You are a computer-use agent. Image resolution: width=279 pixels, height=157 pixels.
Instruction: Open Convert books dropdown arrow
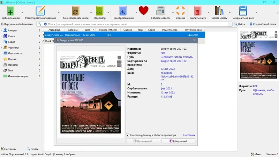pos(91,13)
